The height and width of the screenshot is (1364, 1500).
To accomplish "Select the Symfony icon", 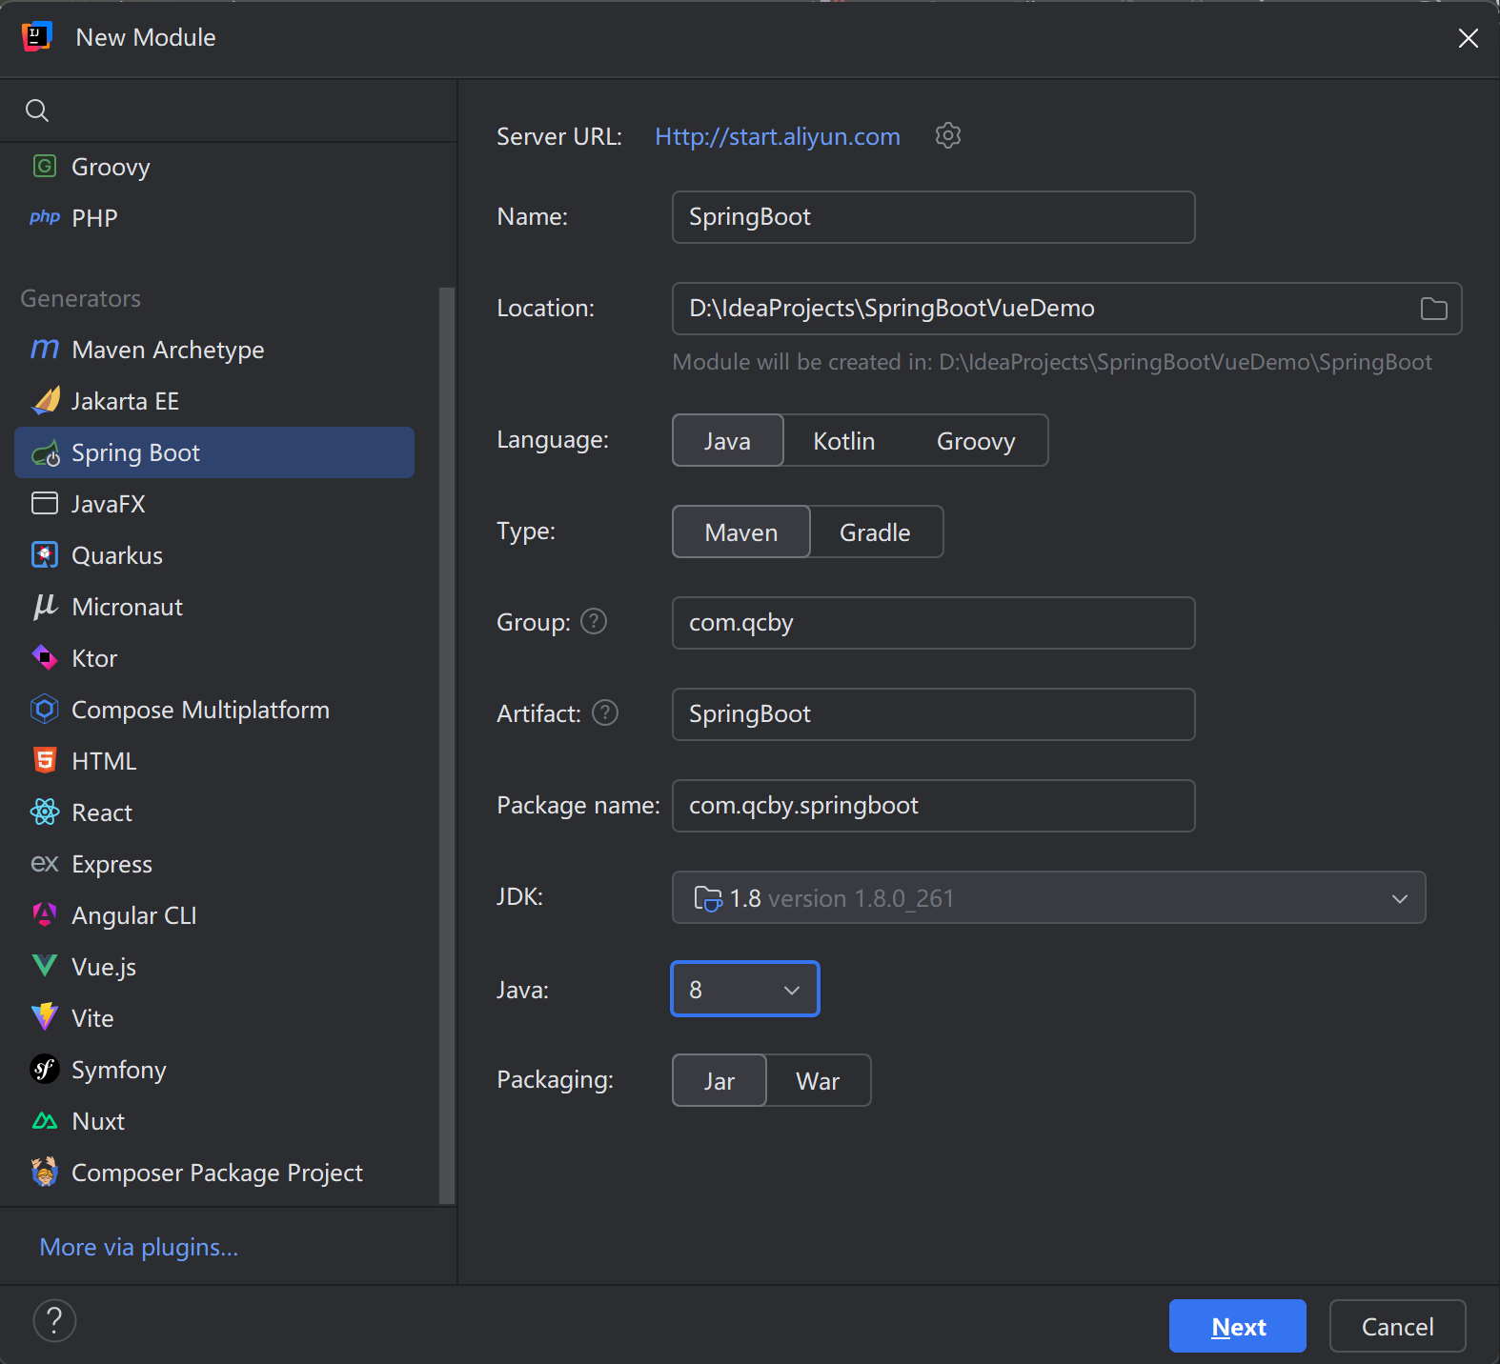I will point(45,1070).
